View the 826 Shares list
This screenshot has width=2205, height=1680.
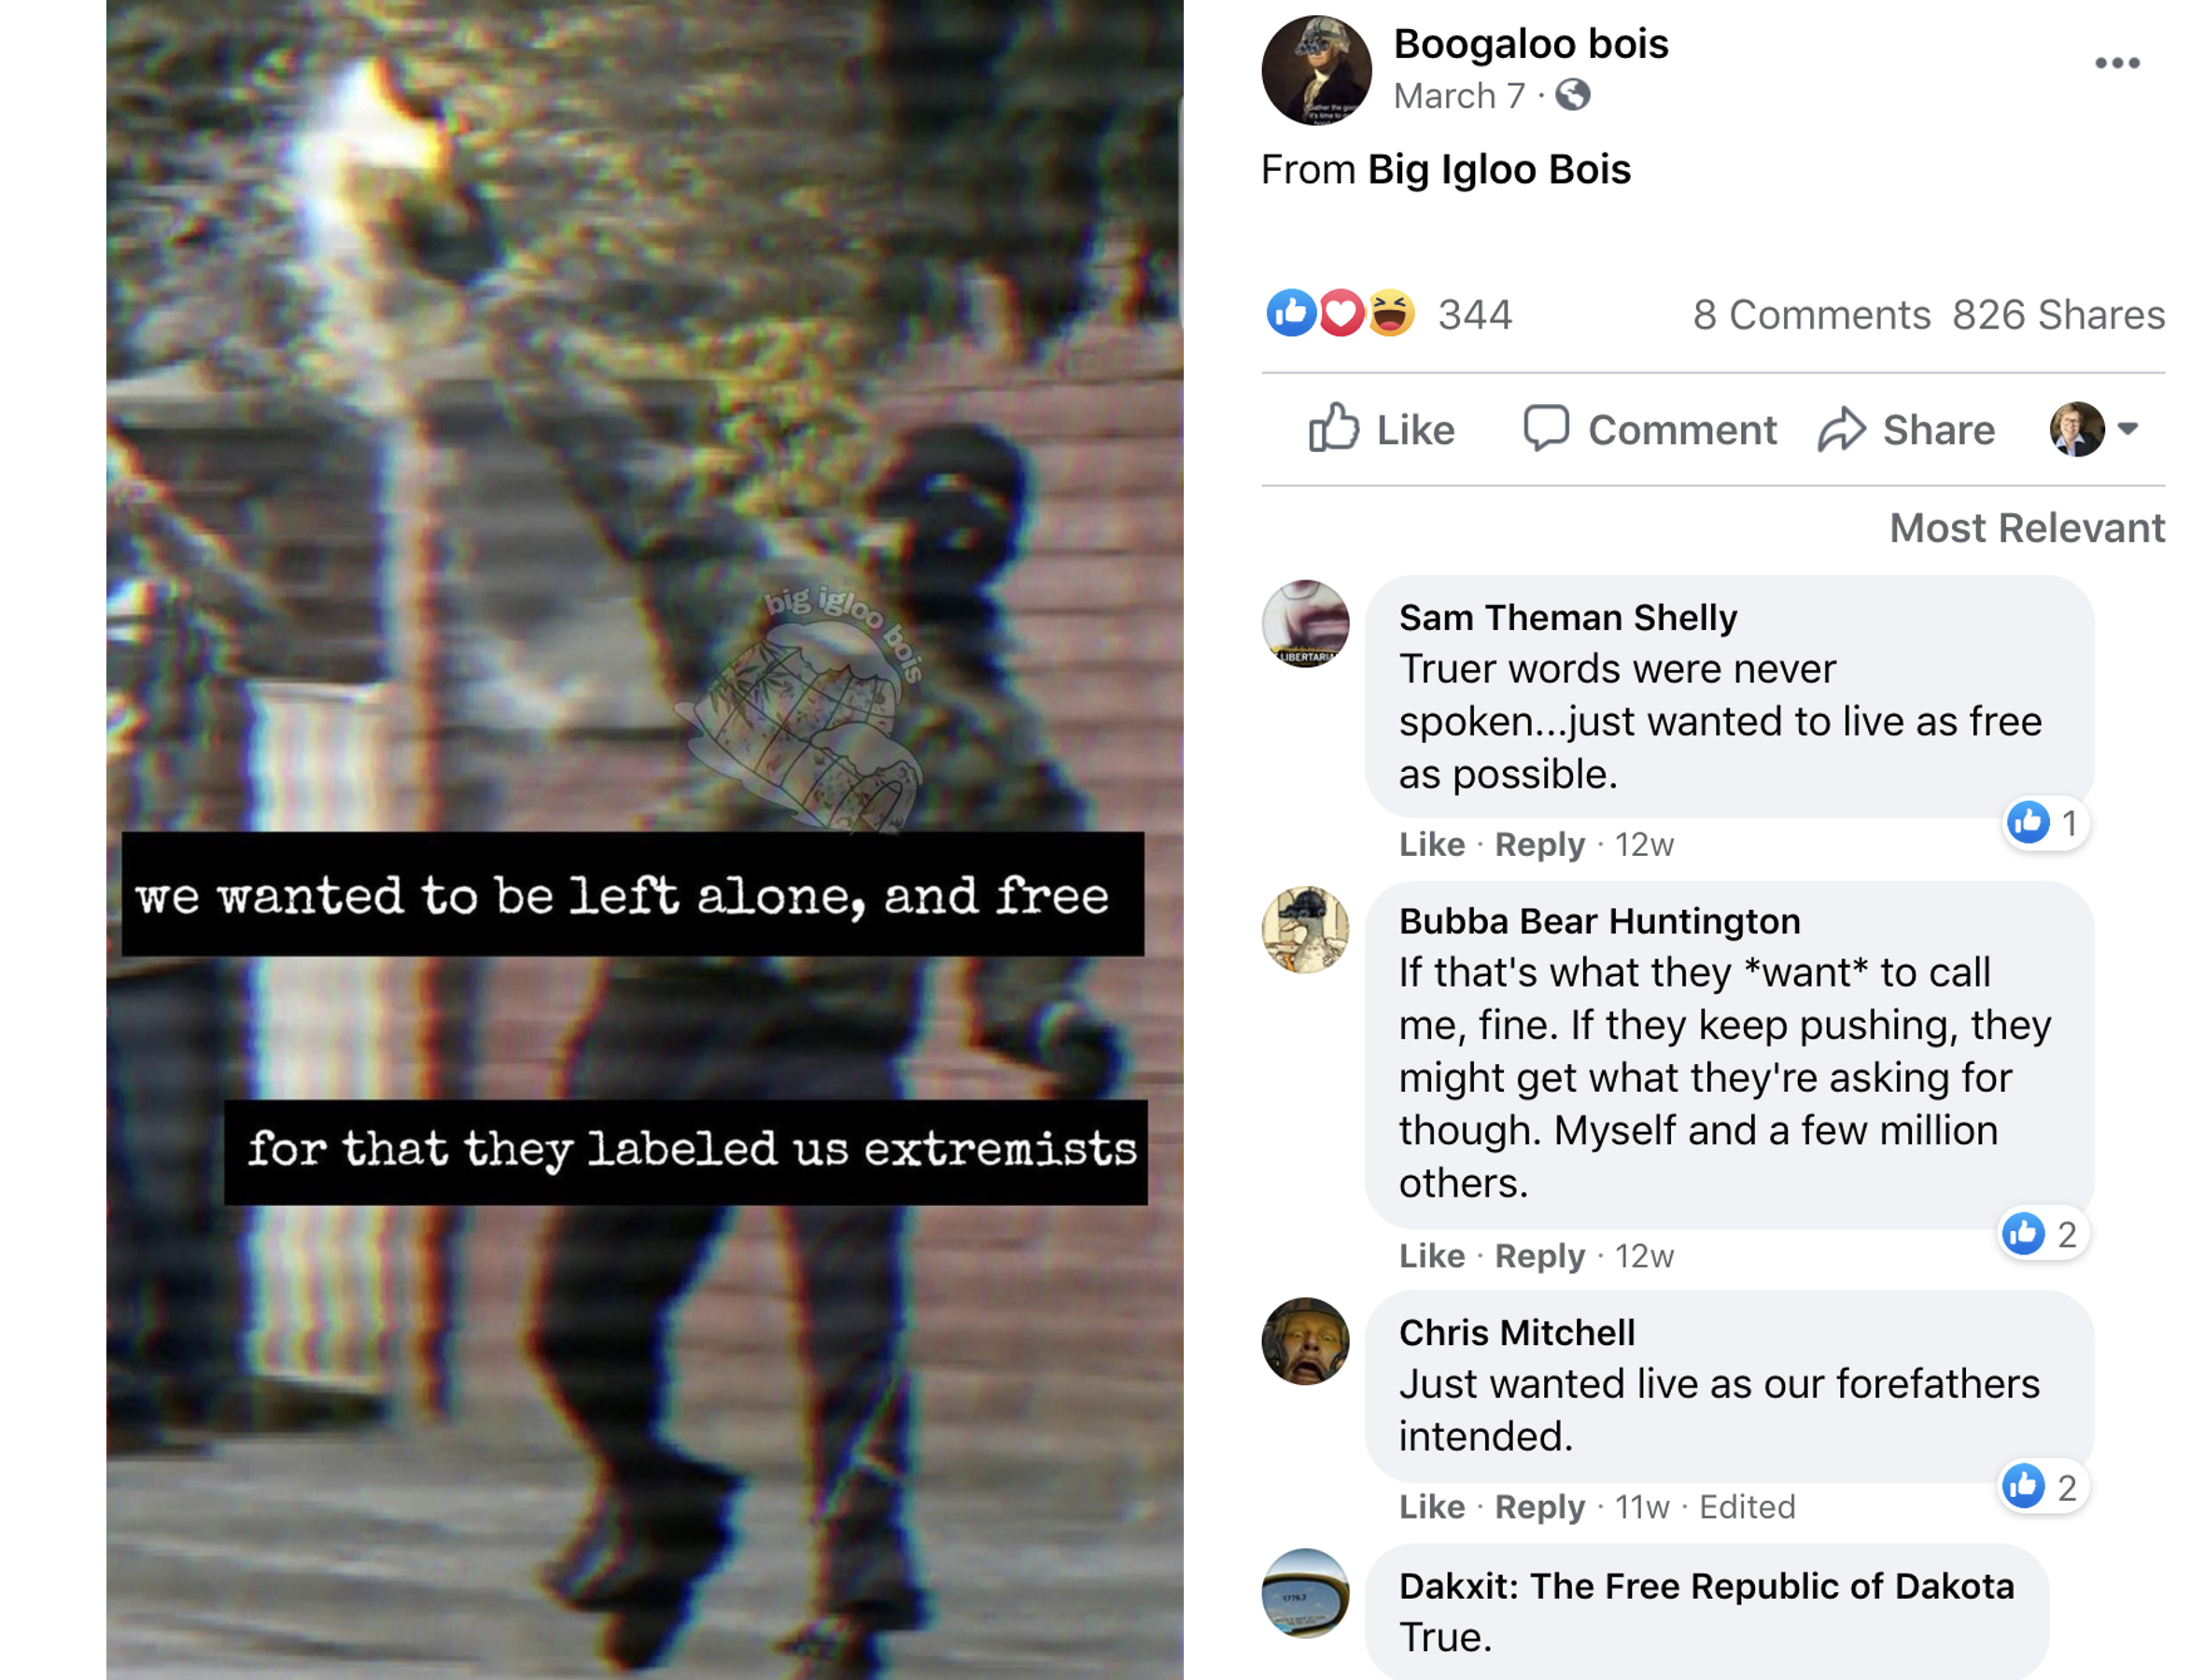point(2058,314)
